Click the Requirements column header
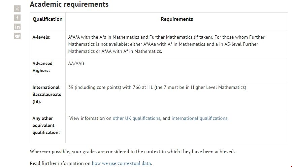 pos(177,19)
